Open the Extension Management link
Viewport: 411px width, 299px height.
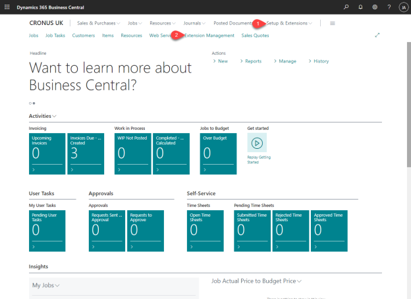209,36
